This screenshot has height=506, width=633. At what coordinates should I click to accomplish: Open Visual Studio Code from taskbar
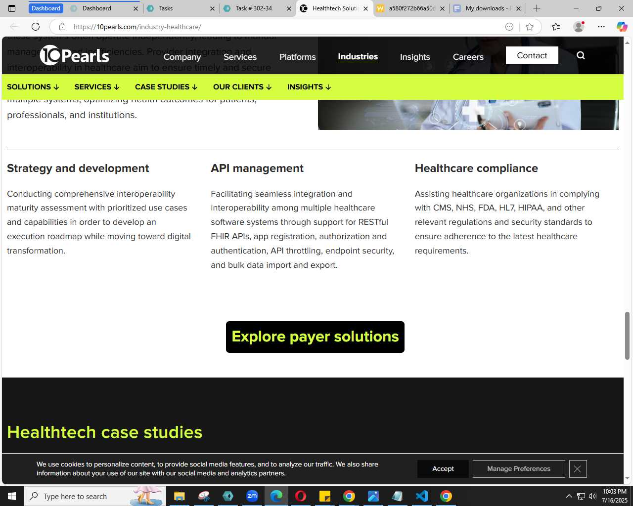pos(422,496)
